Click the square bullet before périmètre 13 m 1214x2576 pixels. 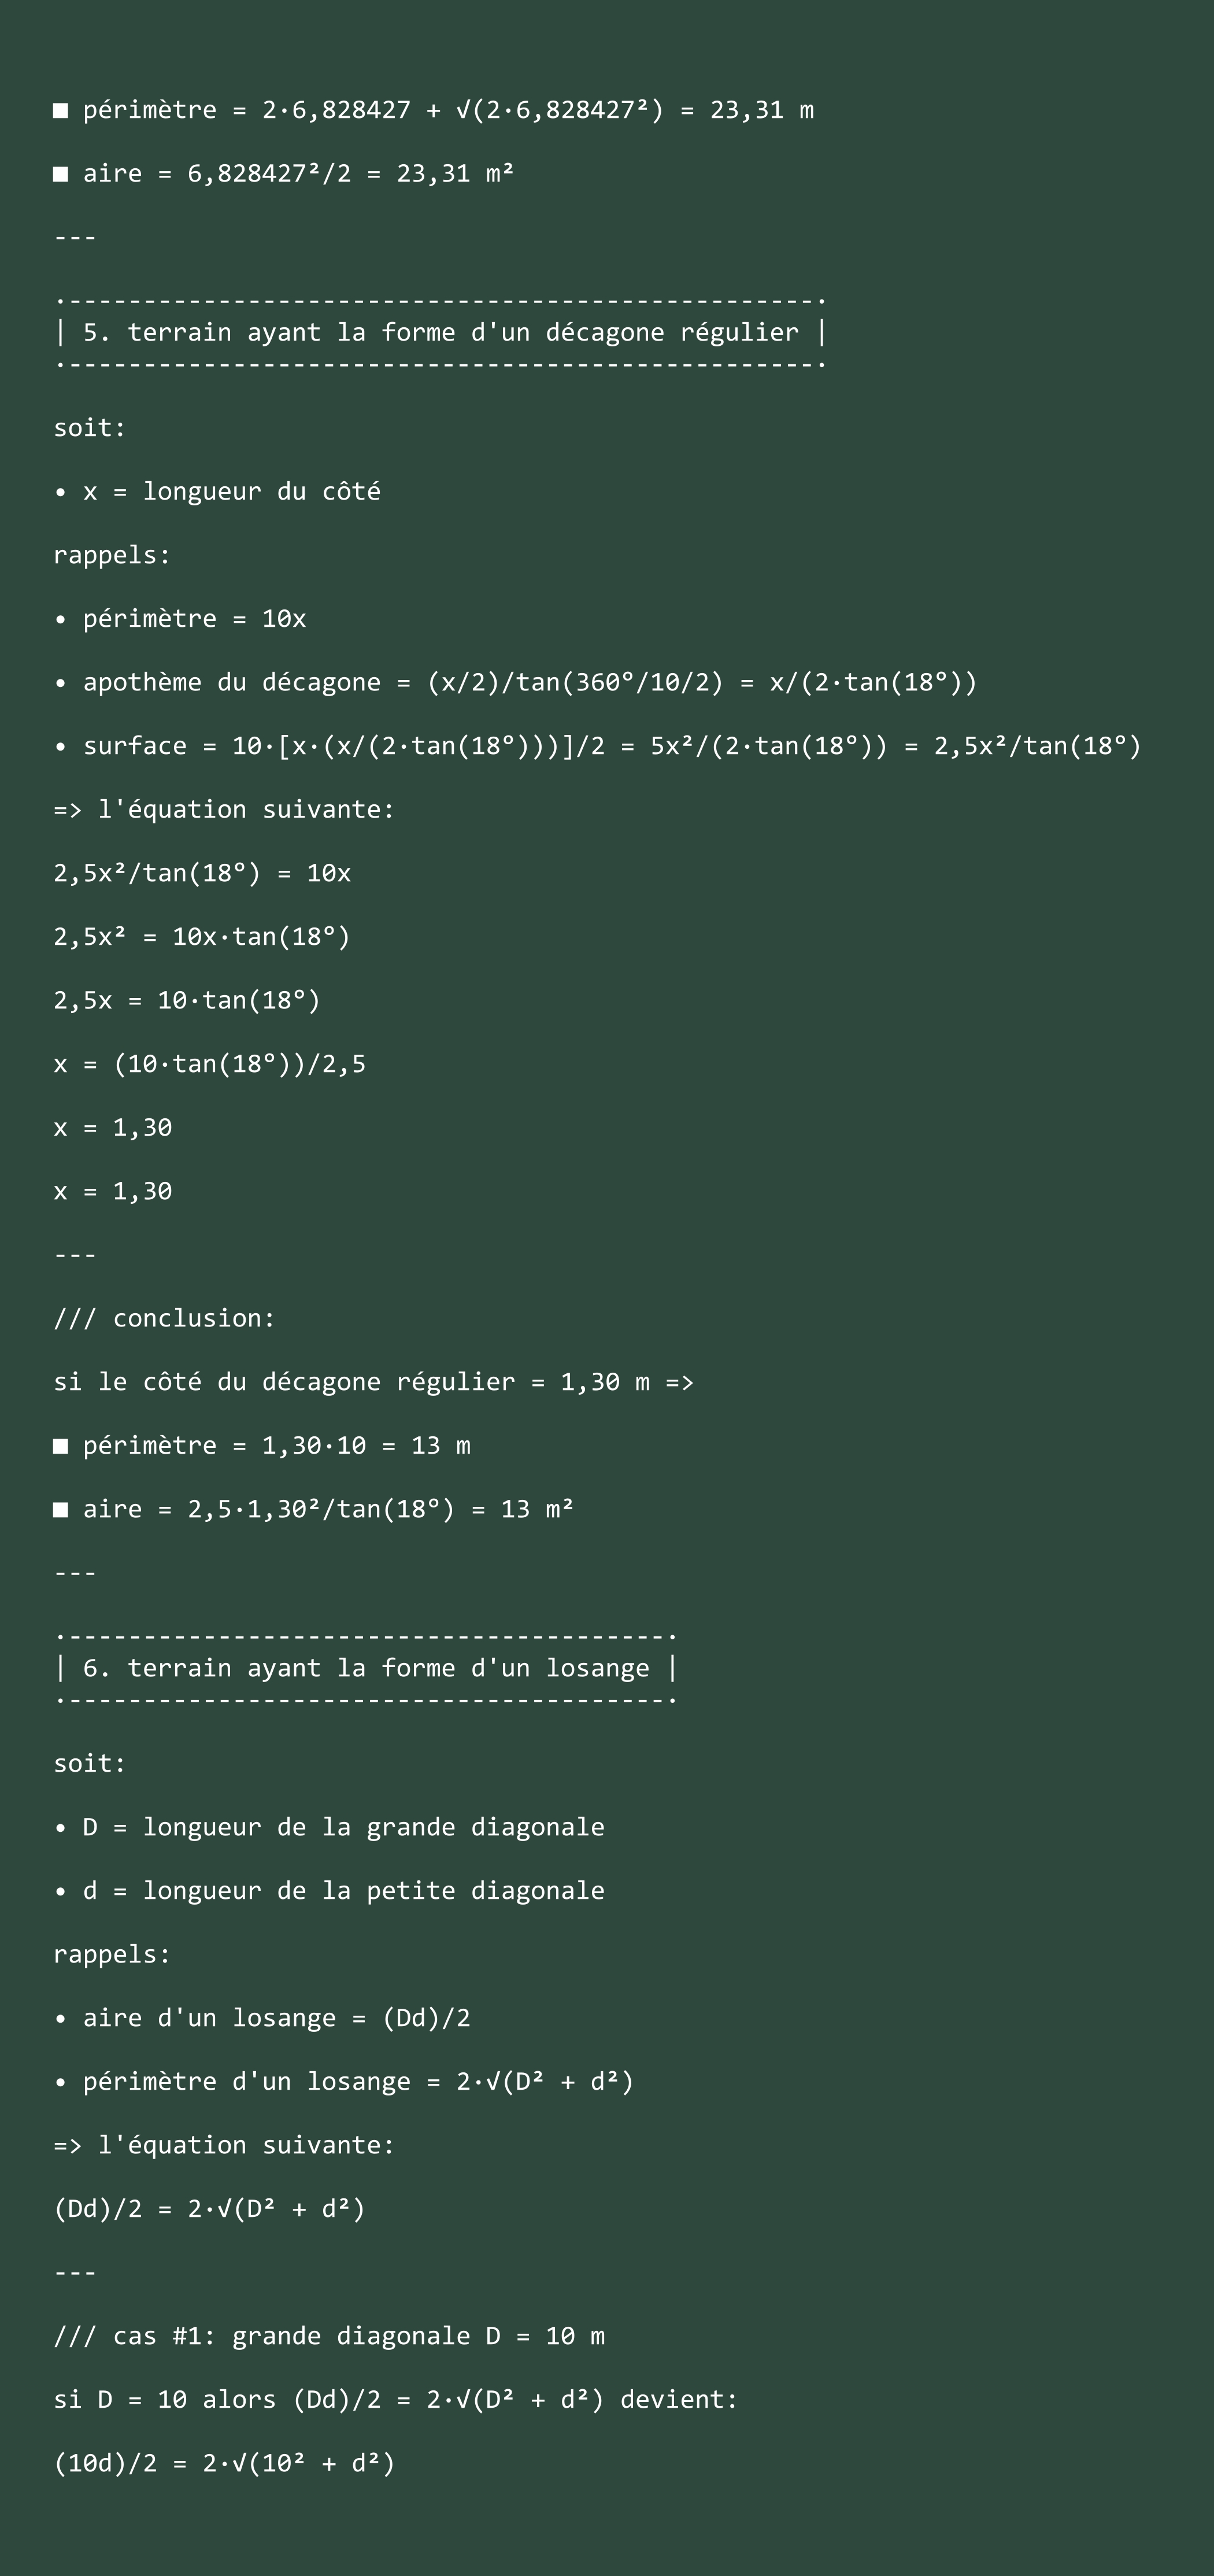61,1446
